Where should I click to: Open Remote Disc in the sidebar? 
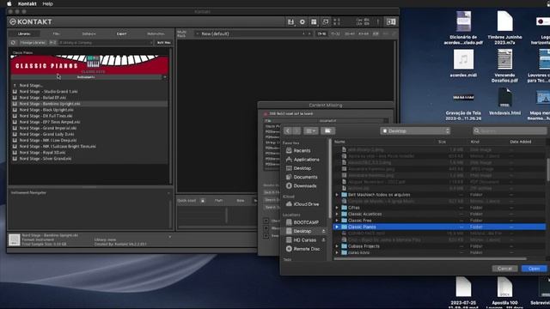[x=302, y=249]
